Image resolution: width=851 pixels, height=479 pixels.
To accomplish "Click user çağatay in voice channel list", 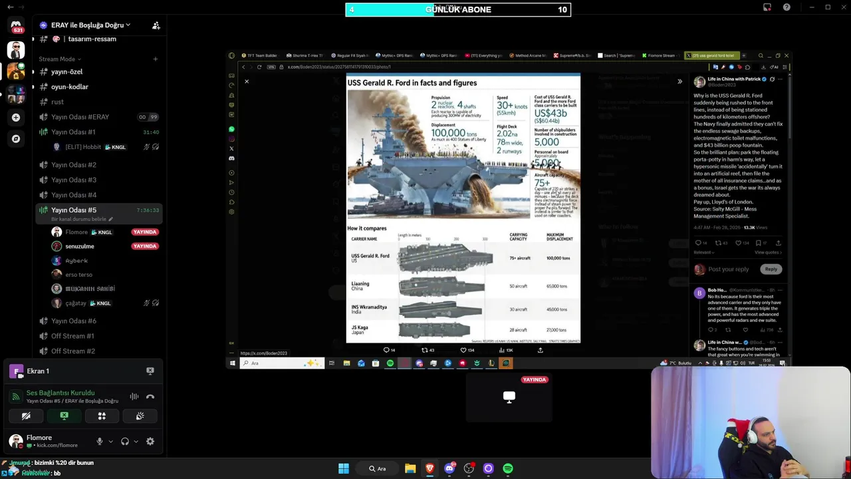I will point(76,303).
